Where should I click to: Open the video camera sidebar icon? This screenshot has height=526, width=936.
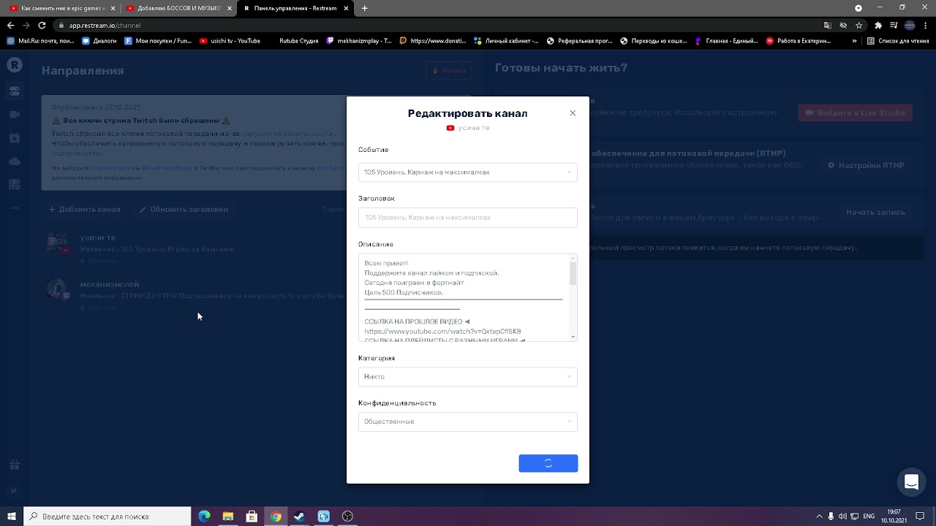[14, 115]
